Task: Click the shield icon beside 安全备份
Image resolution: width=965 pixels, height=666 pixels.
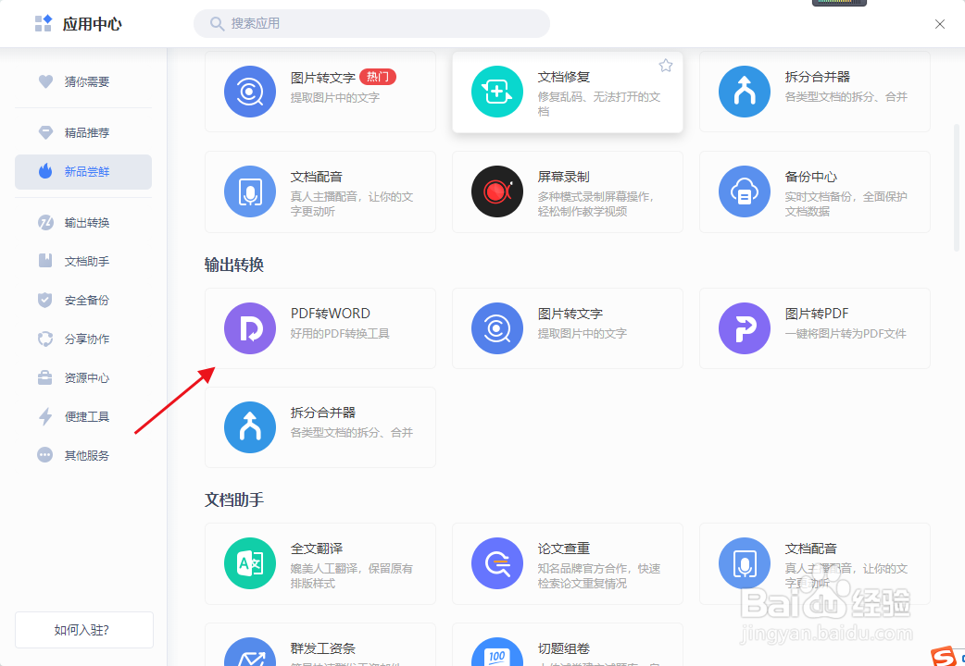Action: pos(45,300)
